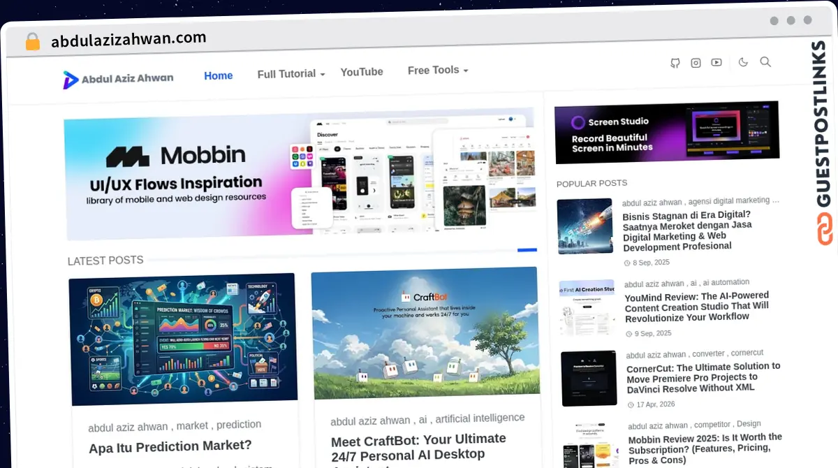
Task: Click the 'ai automation' tag on YouMind post
Action: (x=726, y=283)
